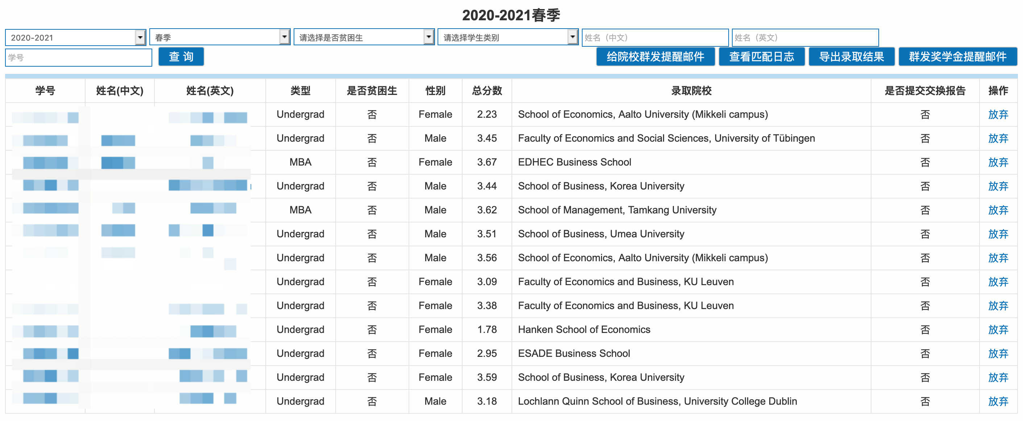Click 放弃 for University of Tübingen row

pyautogui.click(x=998, y=138)
